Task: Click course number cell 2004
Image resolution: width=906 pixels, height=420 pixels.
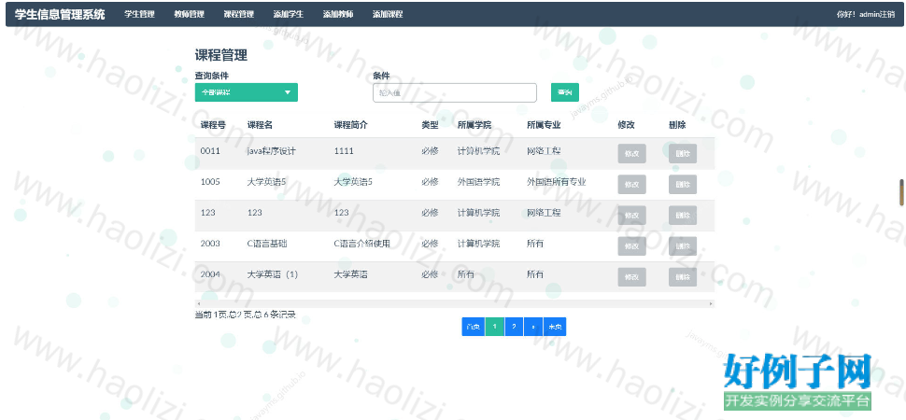Action: pyautogui.click(x=210, y=274)
